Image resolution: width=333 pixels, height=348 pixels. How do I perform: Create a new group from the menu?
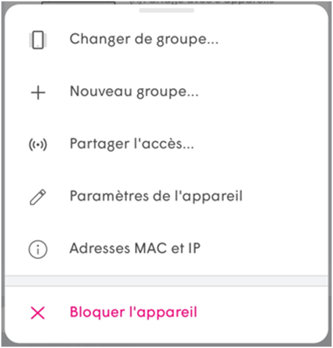(166, 92)
